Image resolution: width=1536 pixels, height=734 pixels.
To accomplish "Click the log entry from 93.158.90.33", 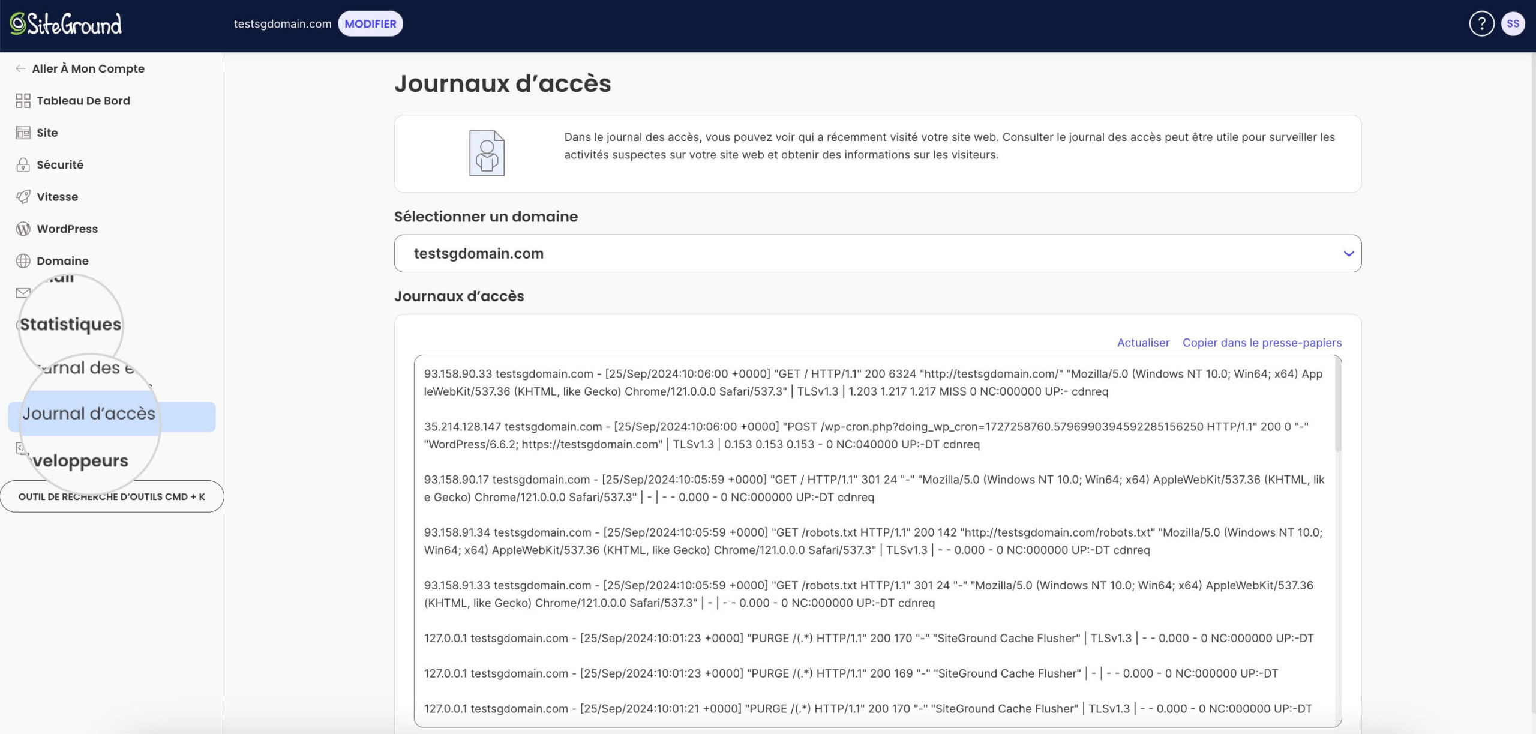I will coord(873,382).
